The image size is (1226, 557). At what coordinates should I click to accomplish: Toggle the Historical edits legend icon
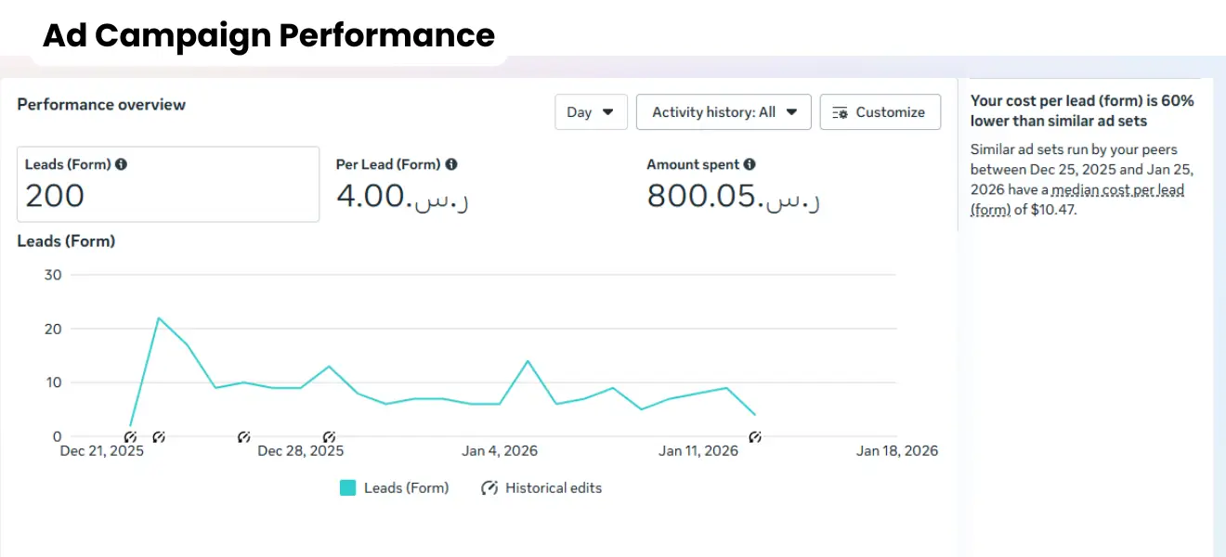click(489, 487)
